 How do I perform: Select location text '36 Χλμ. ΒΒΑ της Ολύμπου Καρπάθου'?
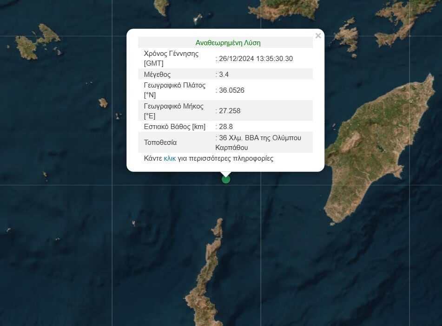[x=258, y=143]
